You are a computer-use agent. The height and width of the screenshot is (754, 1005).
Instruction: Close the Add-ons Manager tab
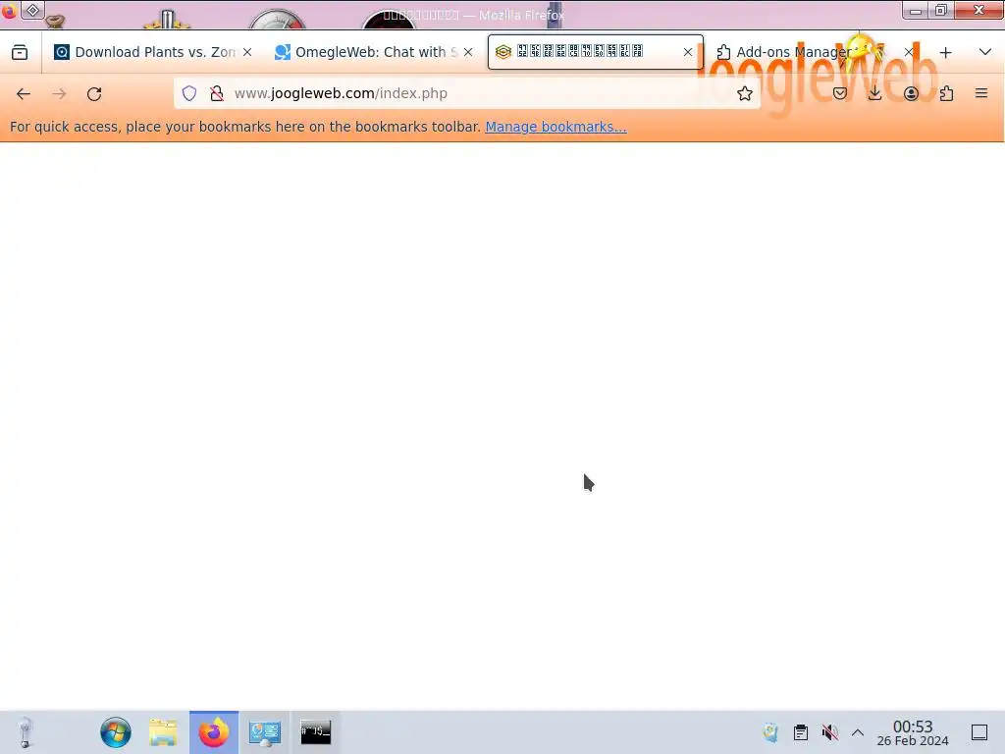(x=909, y=53)
